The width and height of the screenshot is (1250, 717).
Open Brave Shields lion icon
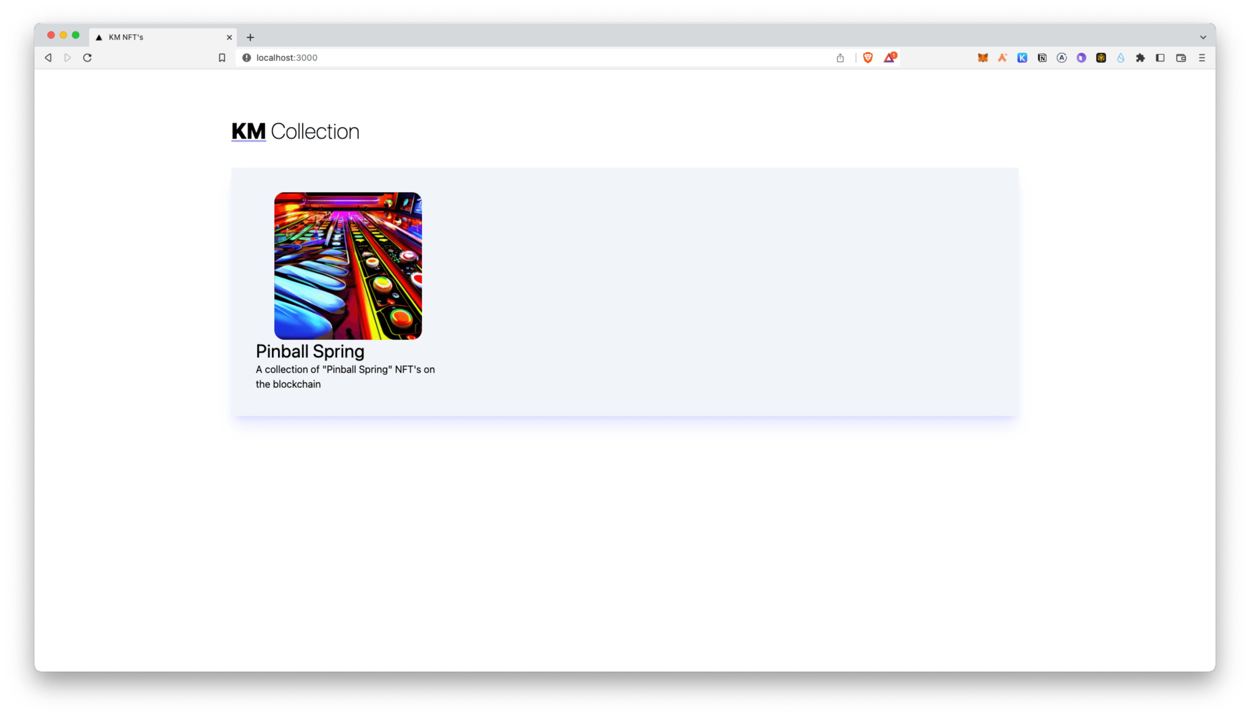point(868,58)
